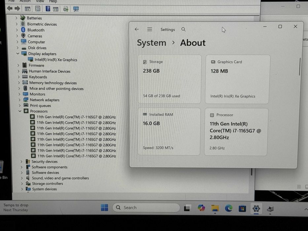
Task: Click the Device Manager forward arrow icon
Action: [17, 9]
